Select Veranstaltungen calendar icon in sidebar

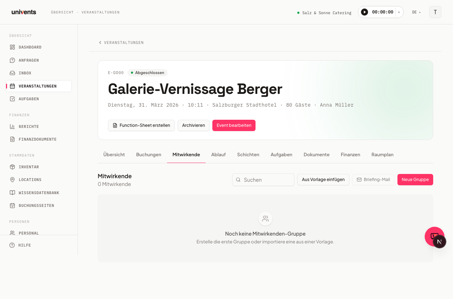click(12, 86)
